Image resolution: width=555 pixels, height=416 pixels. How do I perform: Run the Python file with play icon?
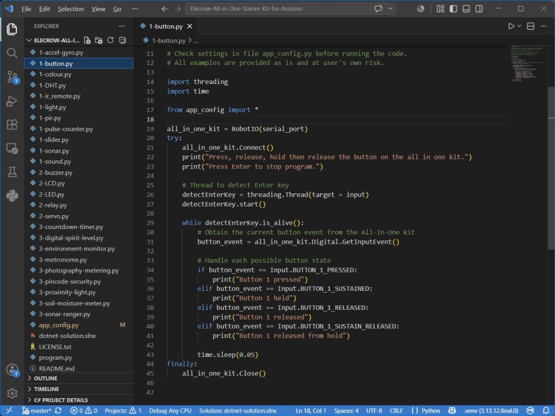[511, 26]
